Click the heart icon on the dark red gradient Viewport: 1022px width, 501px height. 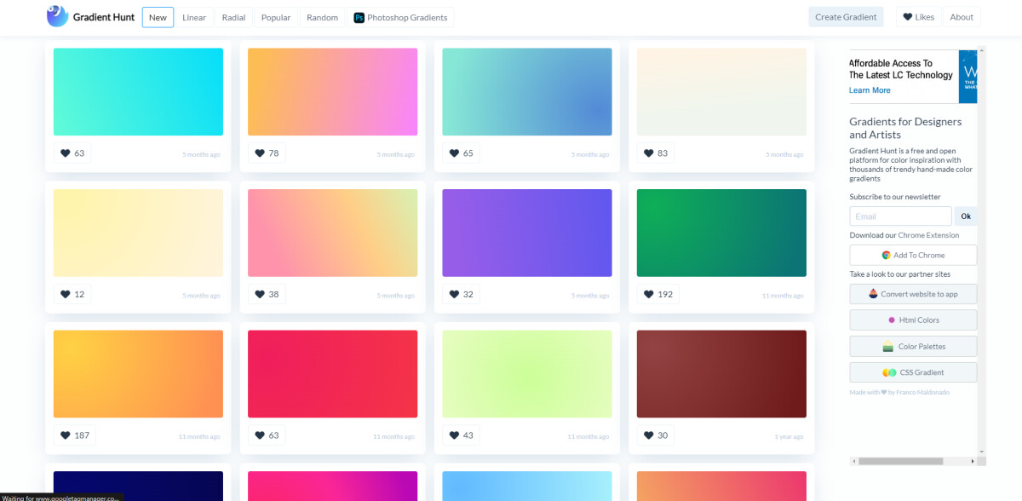(x=647, y=435)
